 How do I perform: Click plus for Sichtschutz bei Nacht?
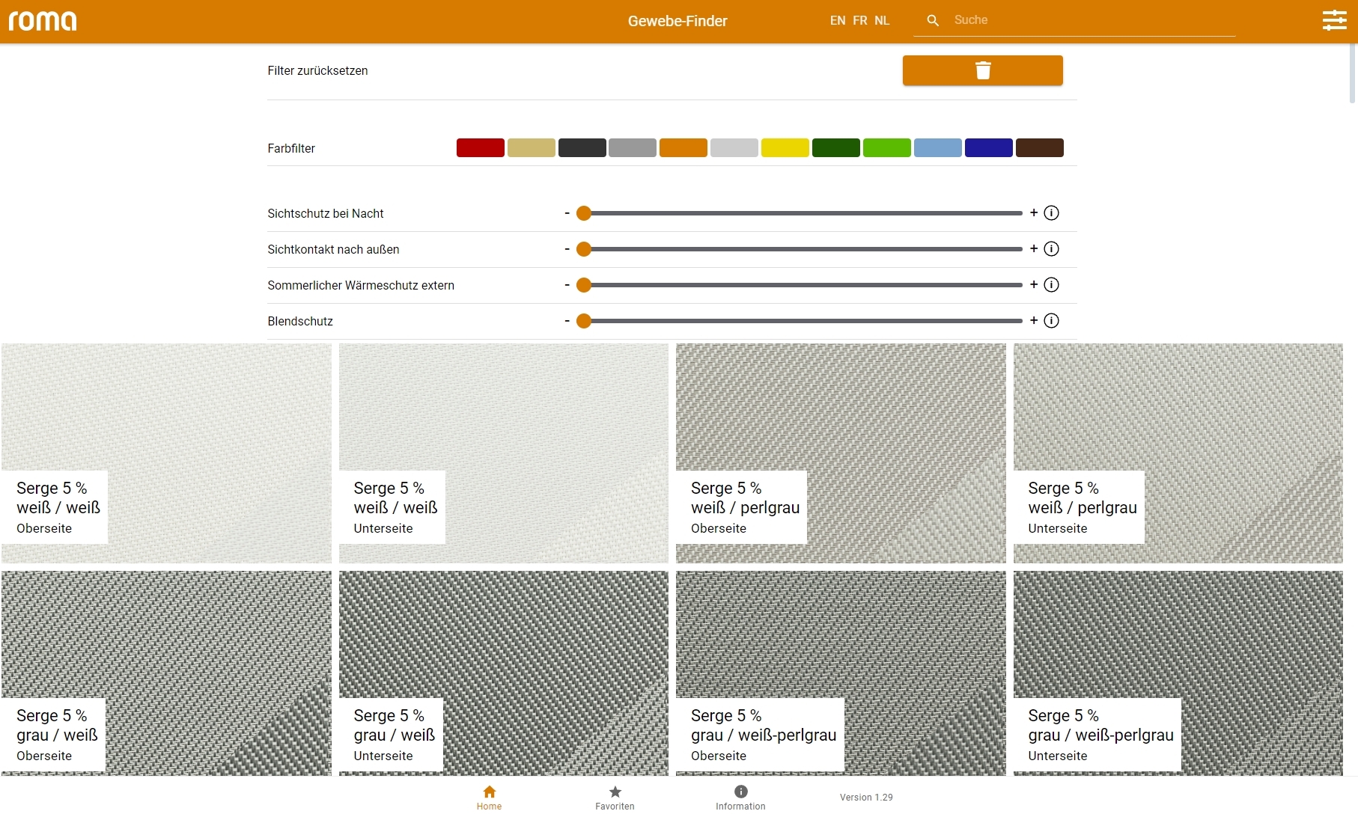click(1034, 212)
